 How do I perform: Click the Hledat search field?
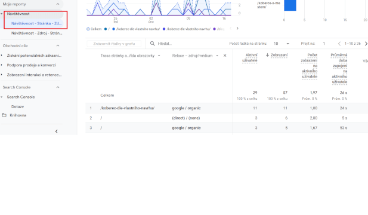click(x=190, y=44)
